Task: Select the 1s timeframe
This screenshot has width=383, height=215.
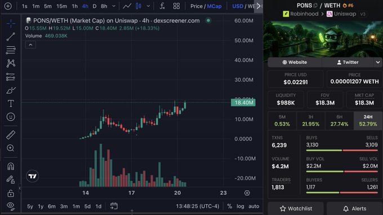Action: pos(24,6)
